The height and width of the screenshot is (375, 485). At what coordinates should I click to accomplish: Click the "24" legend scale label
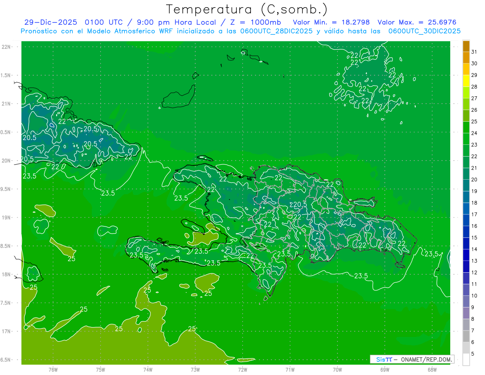click(474, 133)
